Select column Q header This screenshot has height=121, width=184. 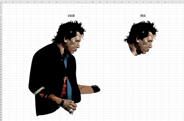pos(122,2)
